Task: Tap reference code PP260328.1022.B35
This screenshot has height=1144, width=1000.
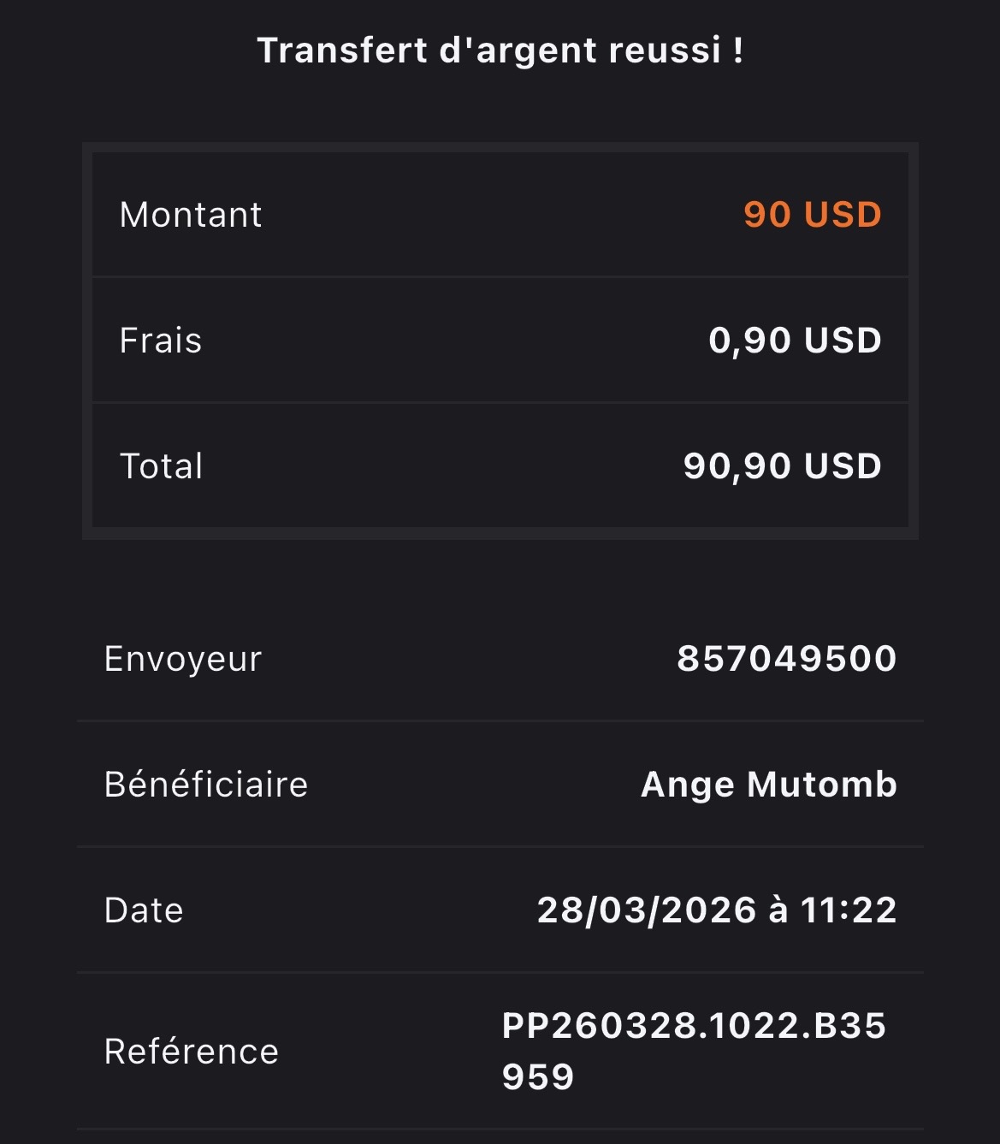Action: 694,1026
